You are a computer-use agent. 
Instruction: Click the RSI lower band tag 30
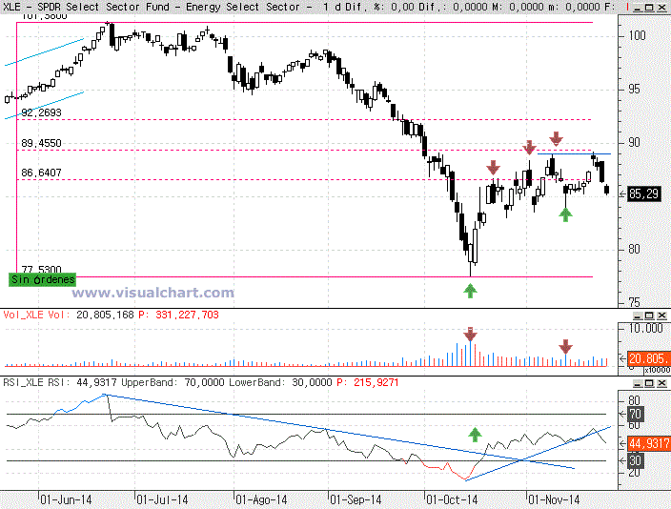coord(635,460)
